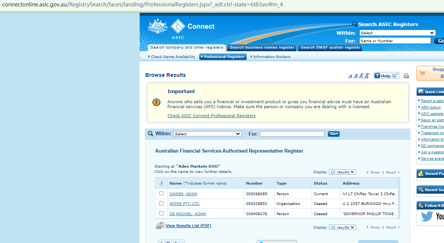
Task: Open the header Within Select dropdown
Action: [397, 33]
